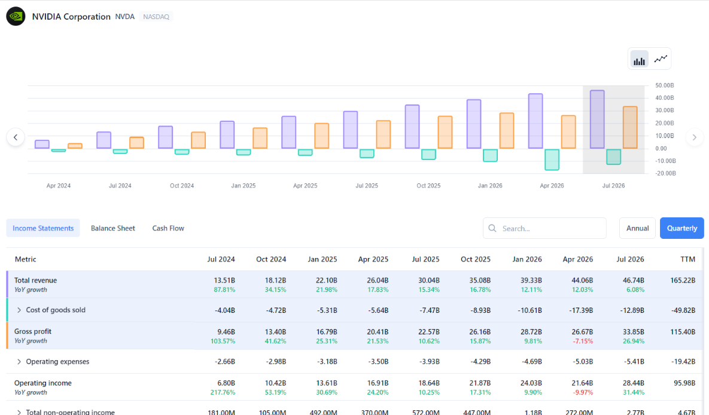Viewport: 709px width, 415px height.
Task: Select the Operating income metric row
Action: pyautogui.click(x=355, y=387)
